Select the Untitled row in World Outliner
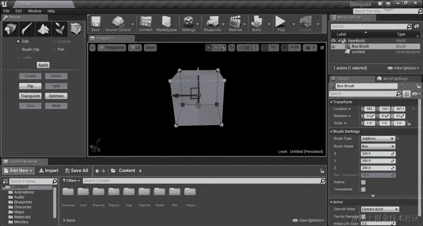The height and width of the screenshot is (226, 423). 375,52
